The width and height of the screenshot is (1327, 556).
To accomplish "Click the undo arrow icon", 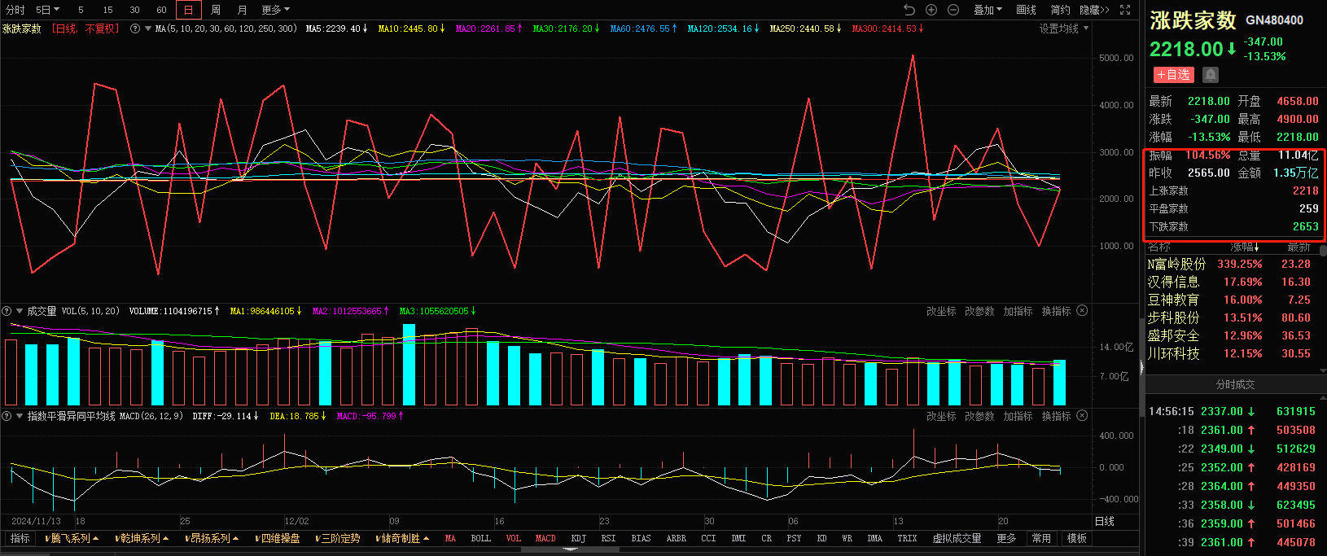I will (909, 10).
